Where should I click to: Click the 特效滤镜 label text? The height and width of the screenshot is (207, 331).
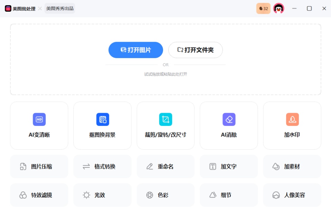pyautogui.click(x=42, y=195)
